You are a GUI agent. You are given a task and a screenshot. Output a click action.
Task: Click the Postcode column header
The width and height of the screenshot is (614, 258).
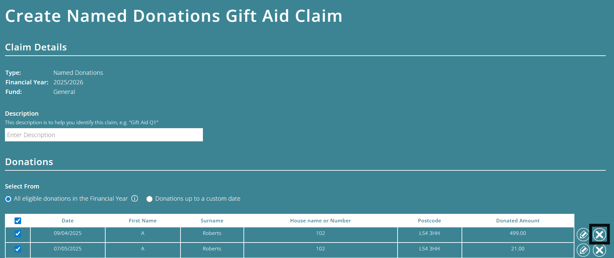429,220
